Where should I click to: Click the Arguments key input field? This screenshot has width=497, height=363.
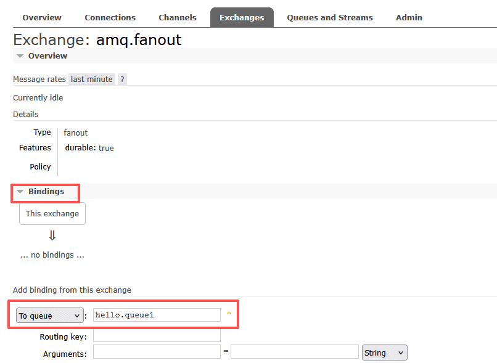157,352
